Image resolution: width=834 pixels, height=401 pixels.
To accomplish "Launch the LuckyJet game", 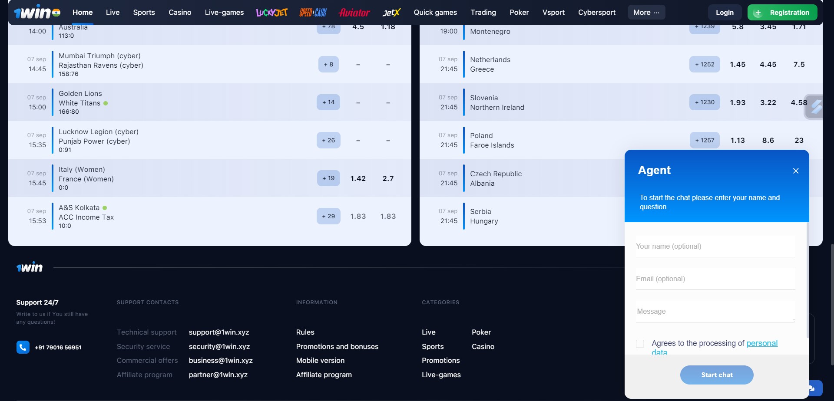I will coord(271,12).
